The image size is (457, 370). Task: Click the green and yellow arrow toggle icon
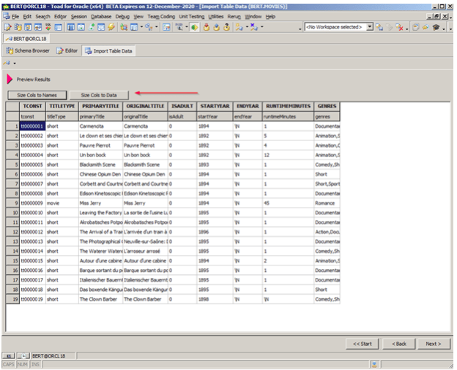click(x=194, y=27)
